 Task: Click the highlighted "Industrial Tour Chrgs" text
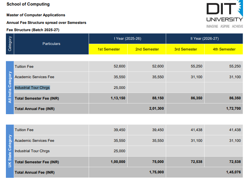(32, 88)
